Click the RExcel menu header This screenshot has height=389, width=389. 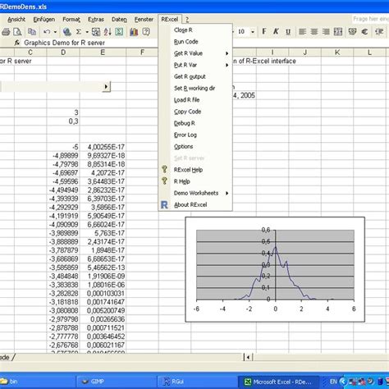click(170, 20)
